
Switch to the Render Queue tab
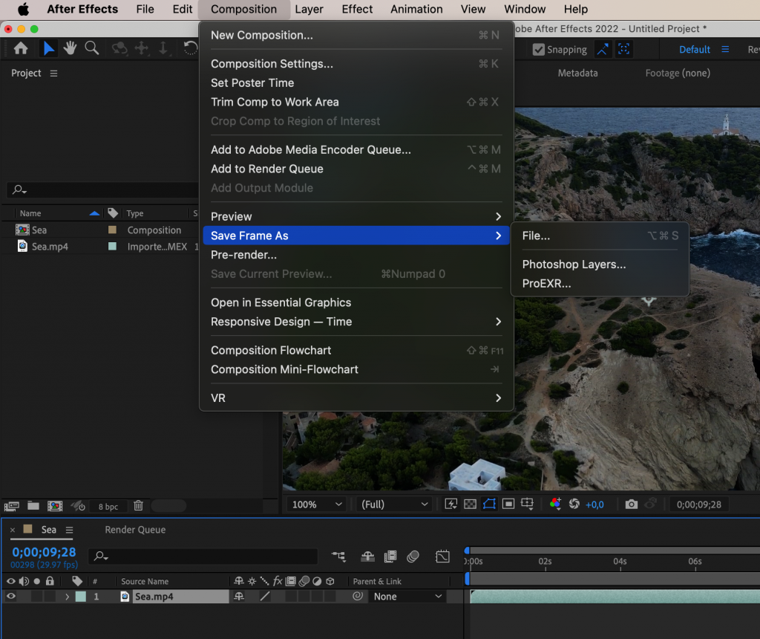[x=134, y=530]
